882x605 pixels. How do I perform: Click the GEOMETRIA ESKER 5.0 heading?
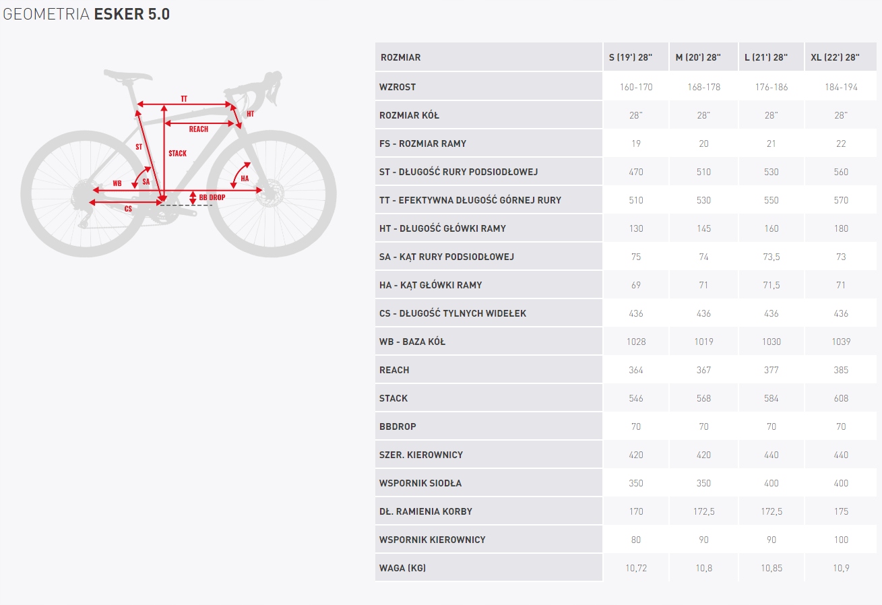pyautogui.click(x=86, y=14)
